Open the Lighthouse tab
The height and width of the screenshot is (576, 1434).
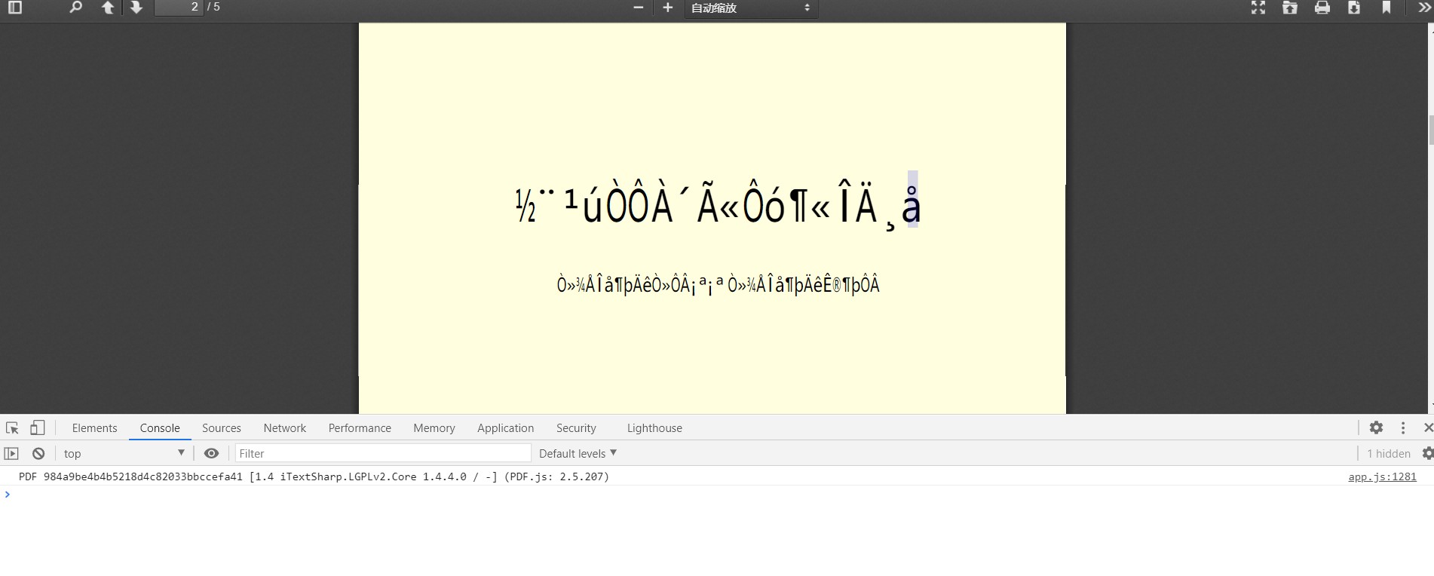[x=654, y=427]
